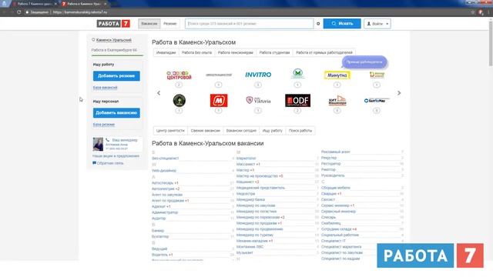Click the Добавить вакансию button
Screen dimensions: 493x277
click(x=116, y=113)
